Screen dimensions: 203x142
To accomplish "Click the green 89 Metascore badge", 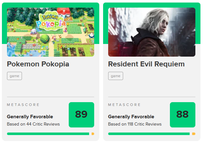I will (81, 114).
